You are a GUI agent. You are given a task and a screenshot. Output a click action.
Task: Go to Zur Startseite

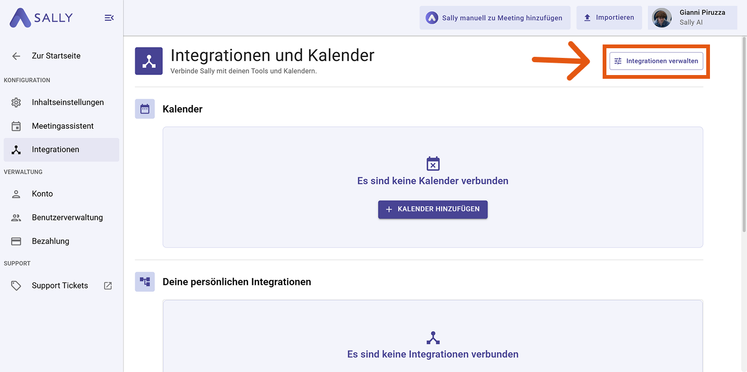coord(56,56)
